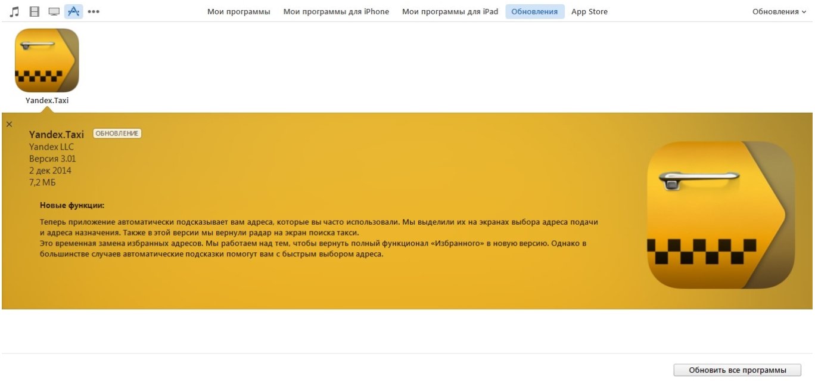The image size is (815, 381).
Task: Select the small Yandex.Taxi app thumbnail
Action: pos(46,60)
